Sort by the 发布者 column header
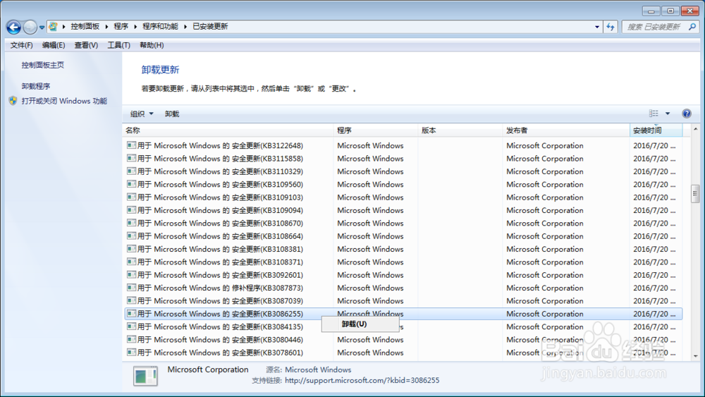The width and height of the screenshot is (705, 397). (x=565, y=130)
